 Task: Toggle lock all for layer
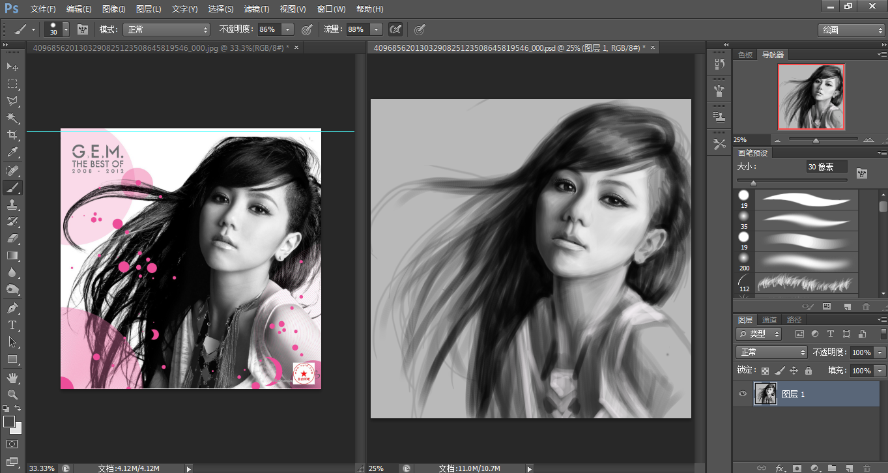point(809,371)
